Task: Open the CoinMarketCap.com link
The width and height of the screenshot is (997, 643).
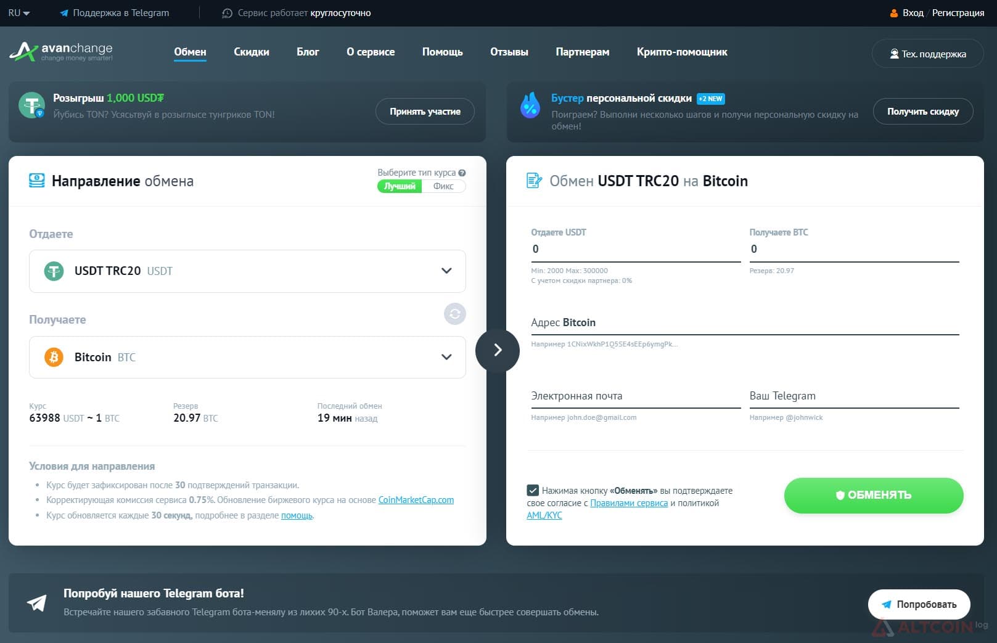Action: click(x=416, y=500)
